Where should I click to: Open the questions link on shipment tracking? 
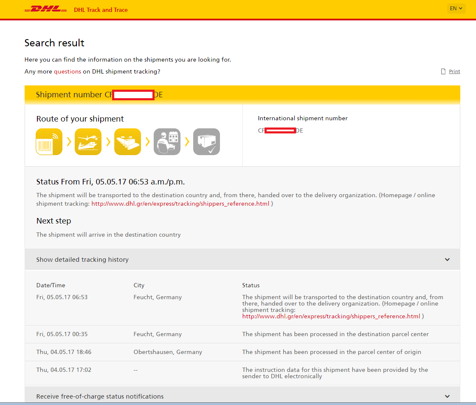(67, 71)
